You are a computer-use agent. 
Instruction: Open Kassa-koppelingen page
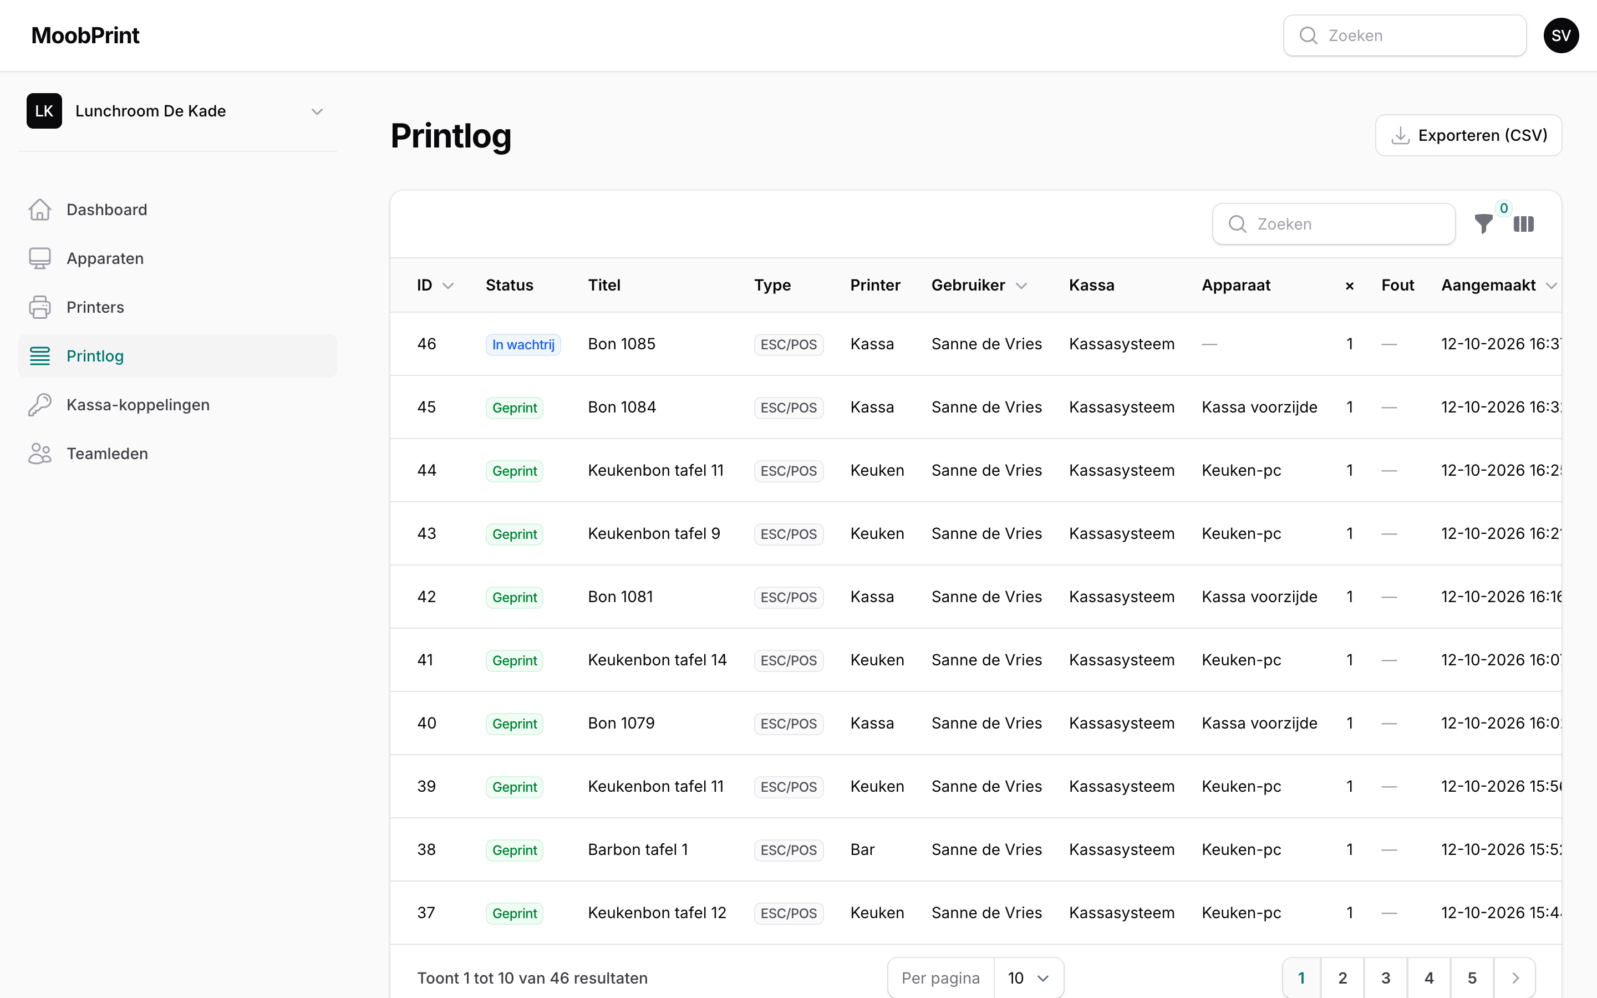177,405
